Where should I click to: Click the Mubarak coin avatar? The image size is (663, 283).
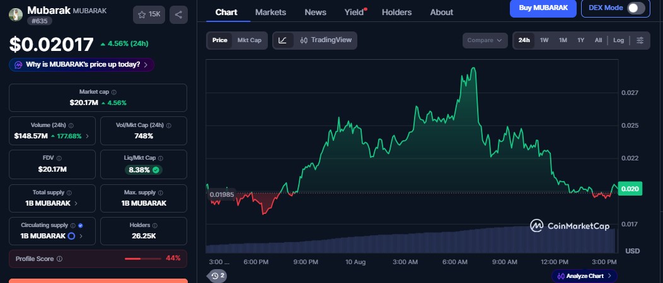coord(16,14)
